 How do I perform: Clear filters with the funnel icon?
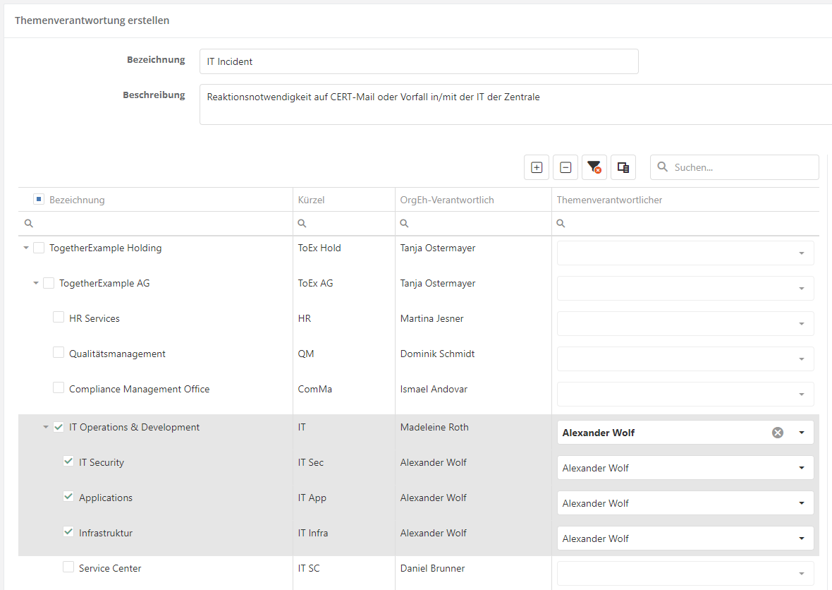coord(594,167)
